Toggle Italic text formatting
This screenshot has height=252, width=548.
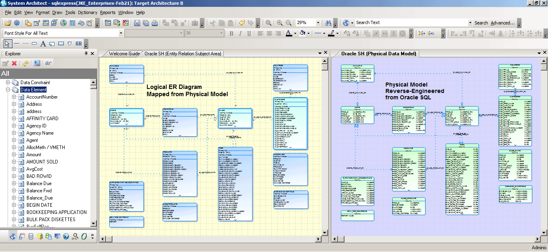(240, 33)
